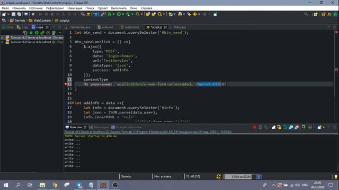339x190 pixels.
Task: Open the Рефакторинг menu
Action: (x=55, y=8)
